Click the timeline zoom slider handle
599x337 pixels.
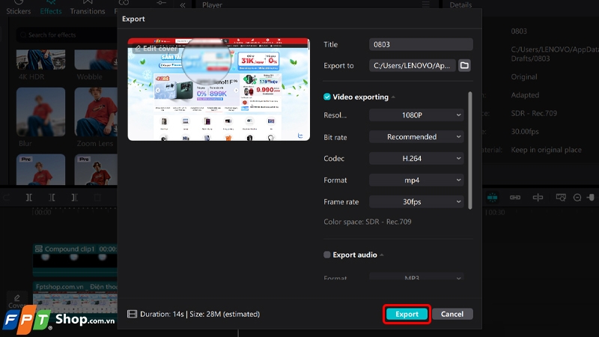click(591, 197)
